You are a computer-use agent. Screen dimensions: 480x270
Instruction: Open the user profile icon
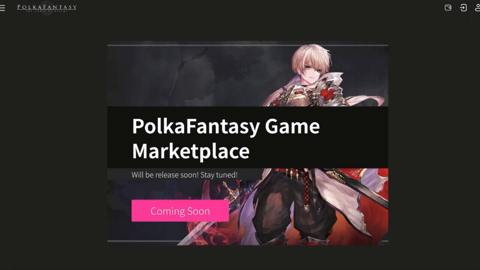(x=477, y=7)
